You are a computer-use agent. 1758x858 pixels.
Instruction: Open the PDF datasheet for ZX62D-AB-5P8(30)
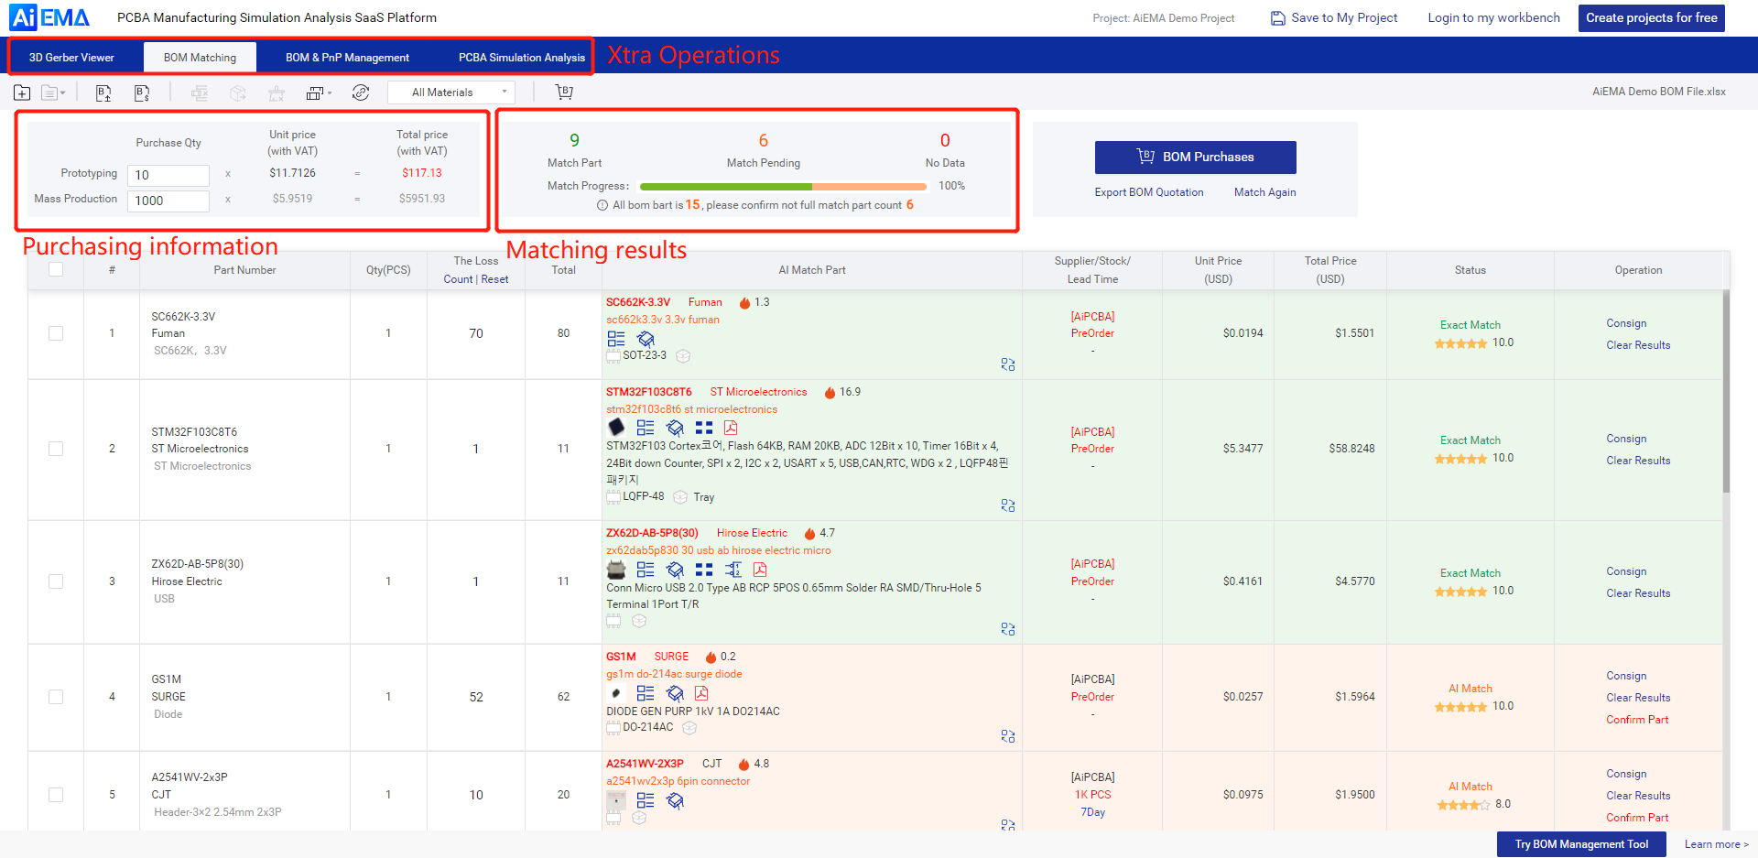[760, 570]
